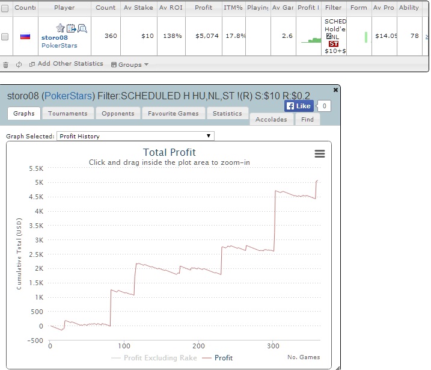This screenshot has width=431, height=370.
Task: Click Add Other Statistics
Action: (66, 64)
